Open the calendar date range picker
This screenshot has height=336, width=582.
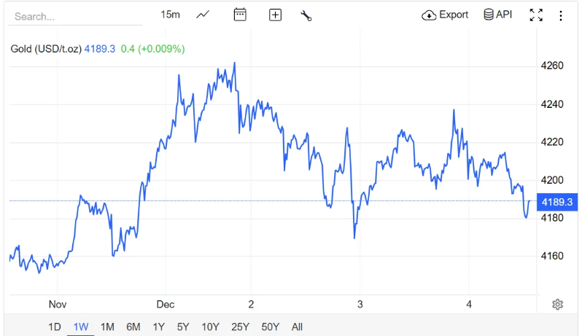point(240,15)
